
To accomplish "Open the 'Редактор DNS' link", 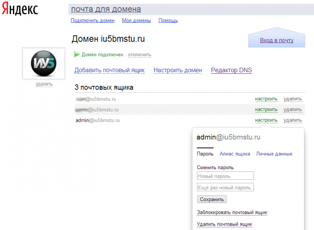I will pos(231,70).
